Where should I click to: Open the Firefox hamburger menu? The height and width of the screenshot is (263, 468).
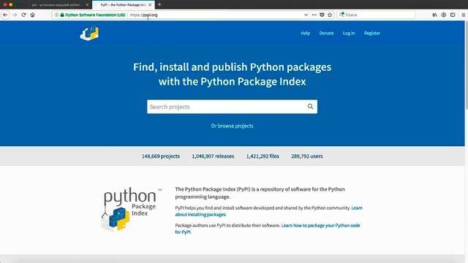(x=463, y=15)
